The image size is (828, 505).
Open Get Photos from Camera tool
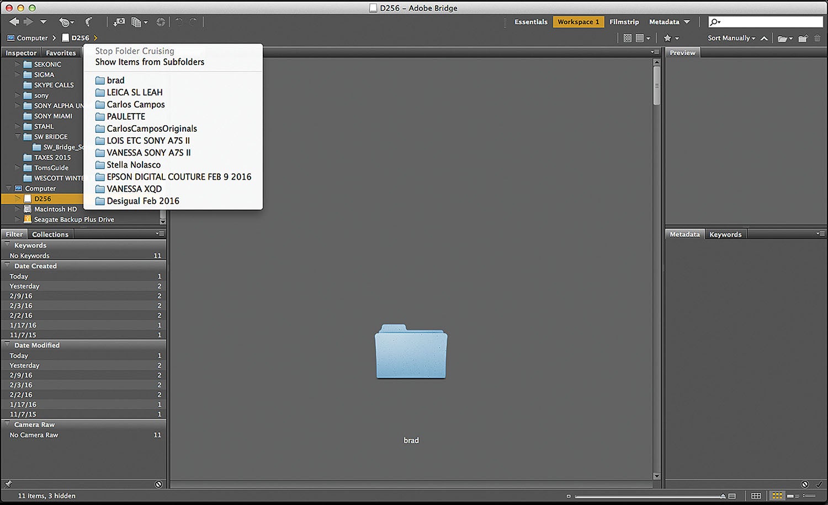pyautogui.click(x=121, y=22)
